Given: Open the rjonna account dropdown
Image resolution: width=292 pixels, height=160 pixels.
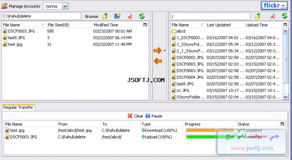Looking at the screenshot, I should point(65,6).
